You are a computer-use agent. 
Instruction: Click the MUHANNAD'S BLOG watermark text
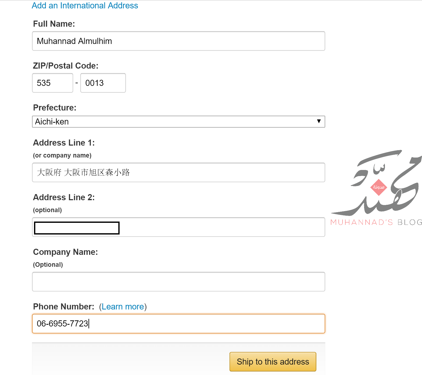tap(376, 222)
